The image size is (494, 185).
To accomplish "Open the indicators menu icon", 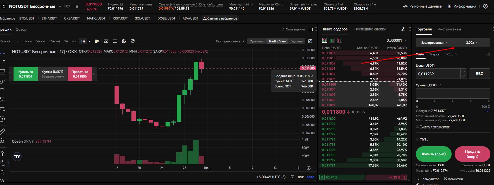I will click(106, 41).
